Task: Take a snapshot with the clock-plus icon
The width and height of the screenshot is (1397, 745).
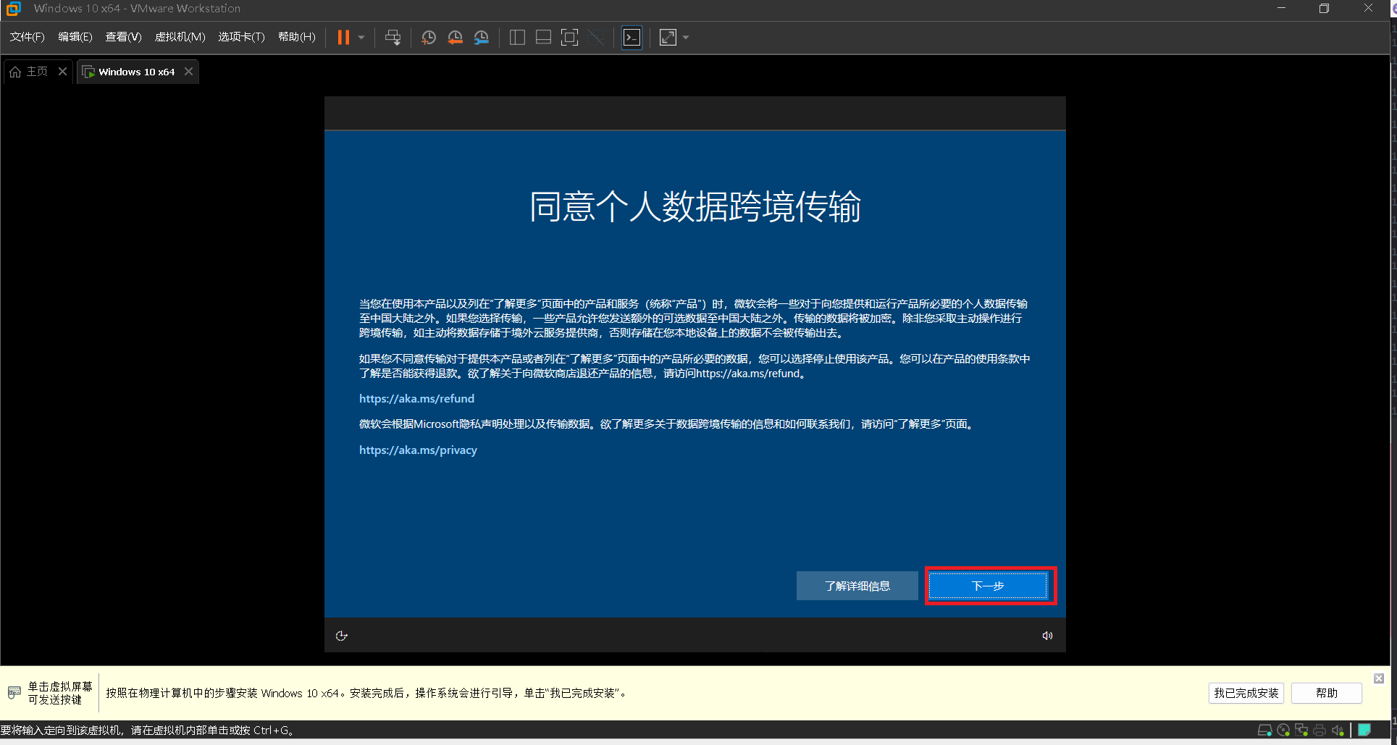Action: (x=429, y=38)
